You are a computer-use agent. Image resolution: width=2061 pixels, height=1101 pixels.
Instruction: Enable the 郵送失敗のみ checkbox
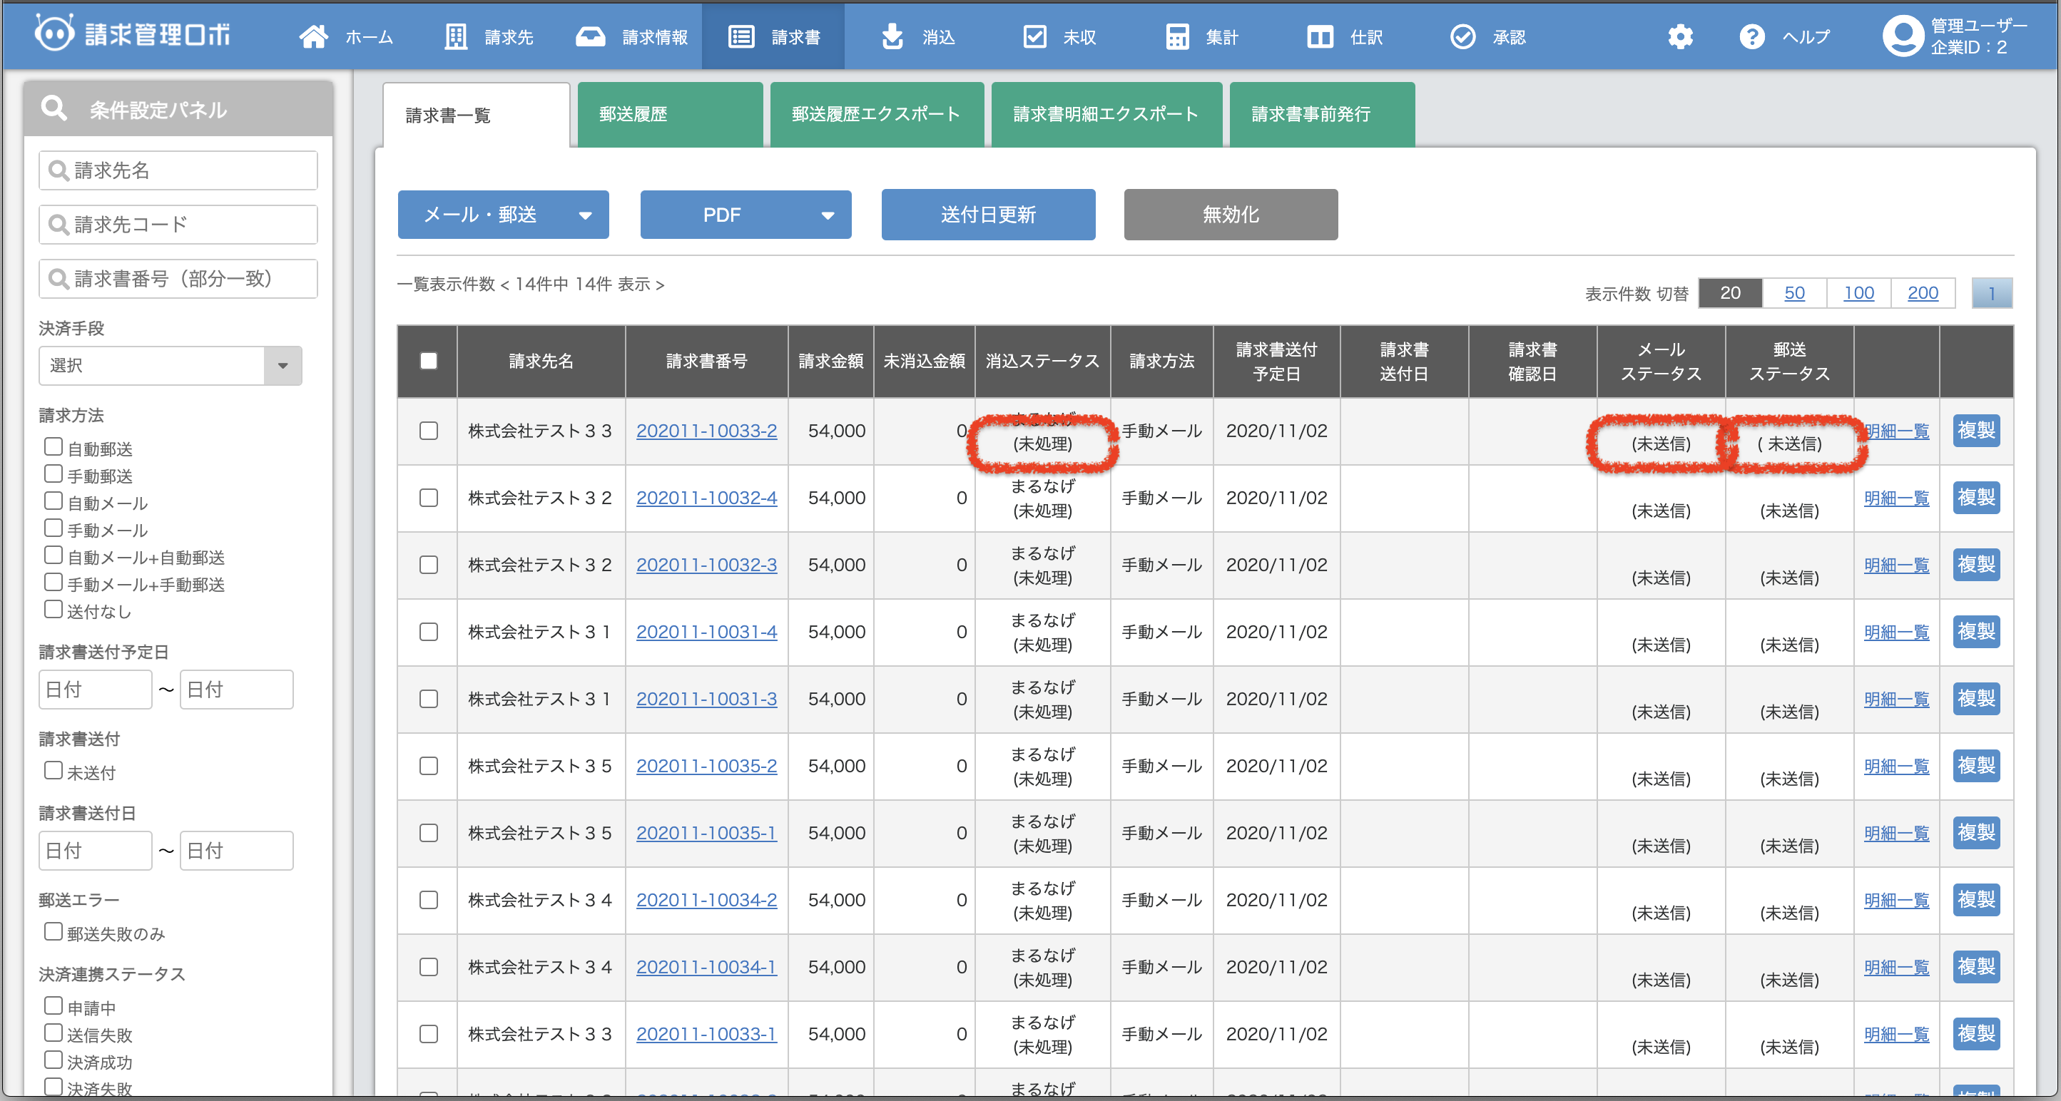coord(53,931)
